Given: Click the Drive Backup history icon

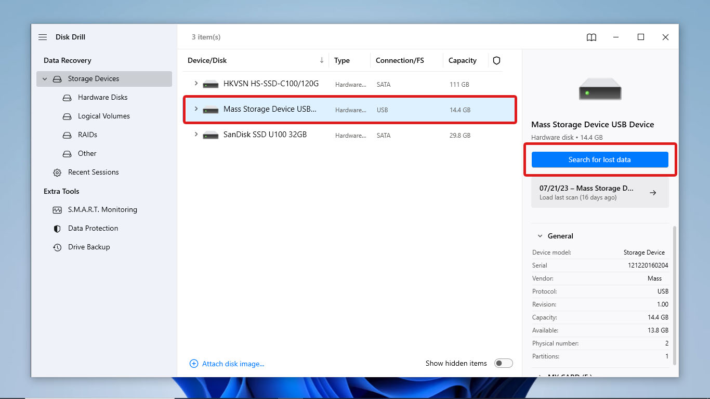Looking at the screenshot, I should [57, 247].
